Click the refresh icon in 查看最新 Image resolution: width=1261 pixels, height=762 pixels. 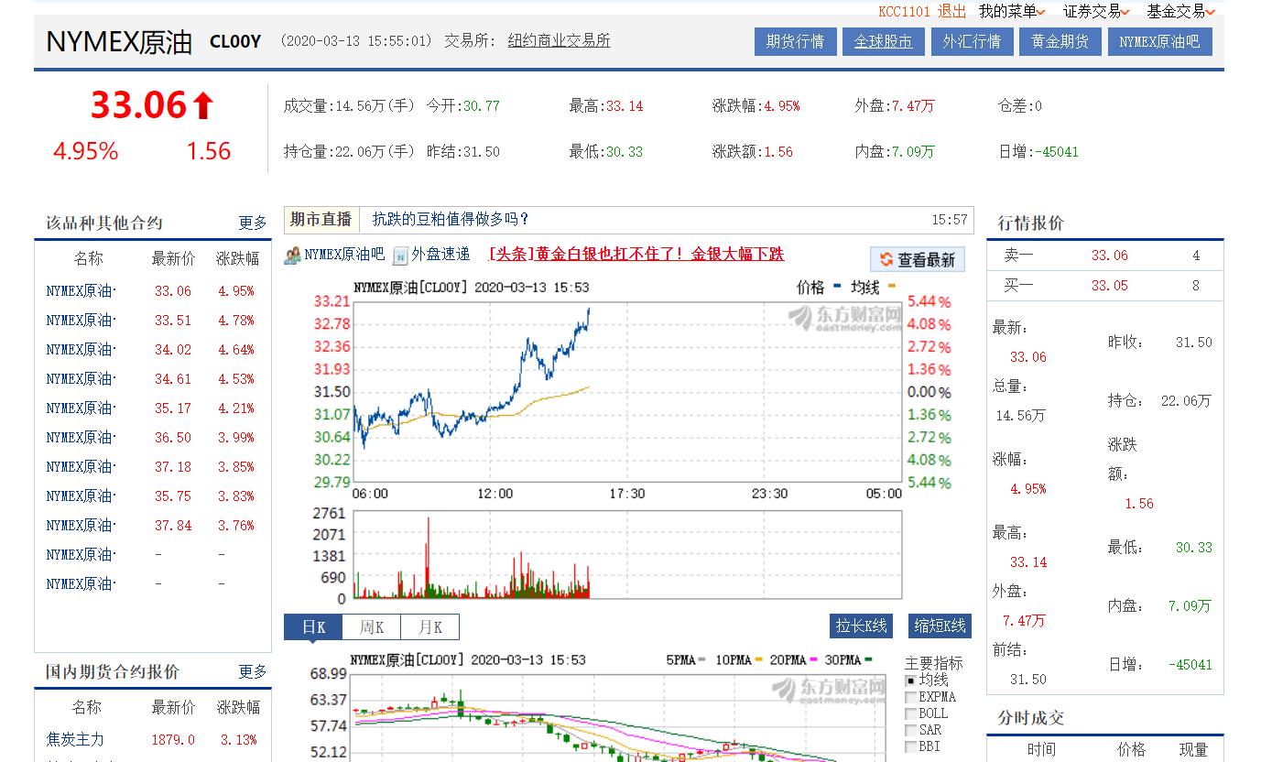click(x=886, y=260)
